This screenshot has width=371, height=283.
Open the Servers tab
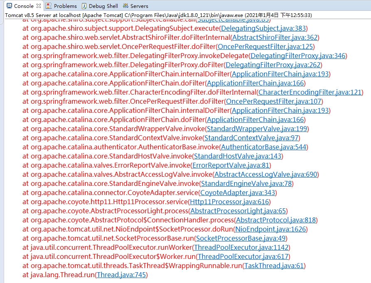click(135, 6)
